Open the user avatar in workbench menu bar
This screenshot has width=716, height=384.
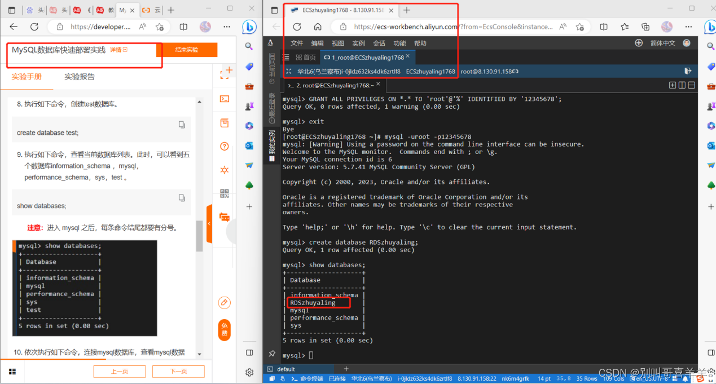click(x=687, y=43)
